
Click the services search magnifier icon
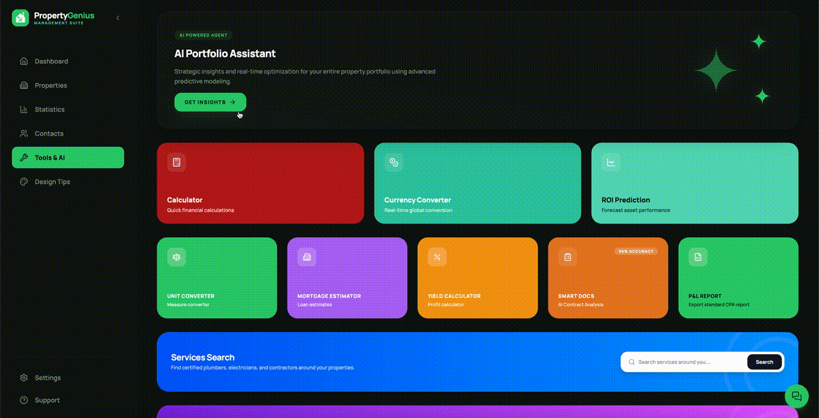(x=632, y=362)
